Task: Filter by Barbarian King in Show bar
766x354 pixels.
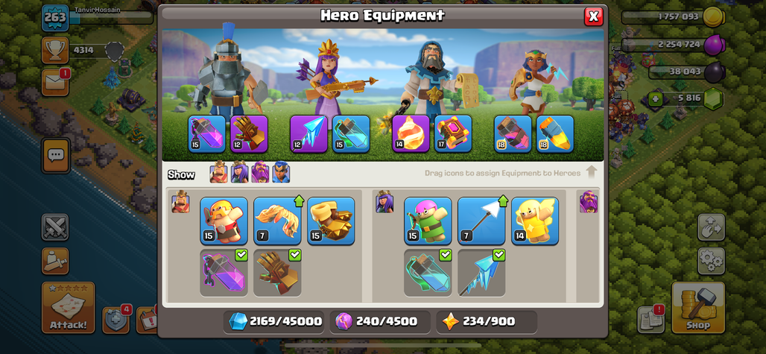Action: 218,172
